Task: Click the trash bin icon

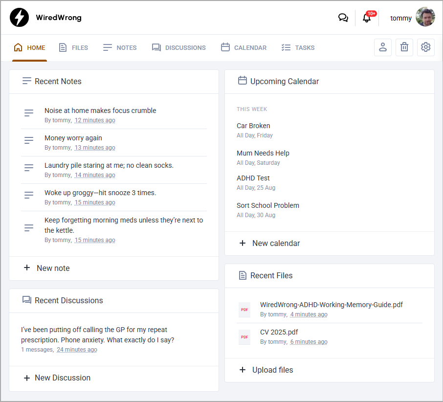Action: click(x=404, y=47)
